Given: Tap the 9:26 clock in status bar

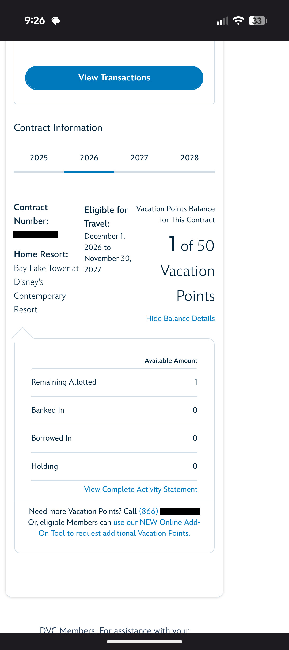Looking at the screenshot, I should [x=35, y=21].
